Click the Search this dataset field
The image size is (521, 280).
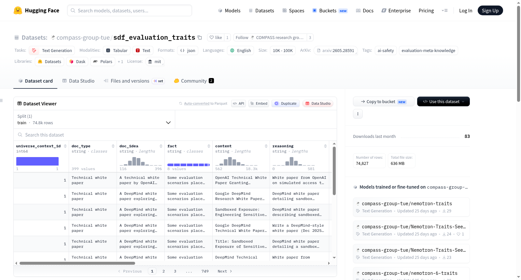(175, 135)
